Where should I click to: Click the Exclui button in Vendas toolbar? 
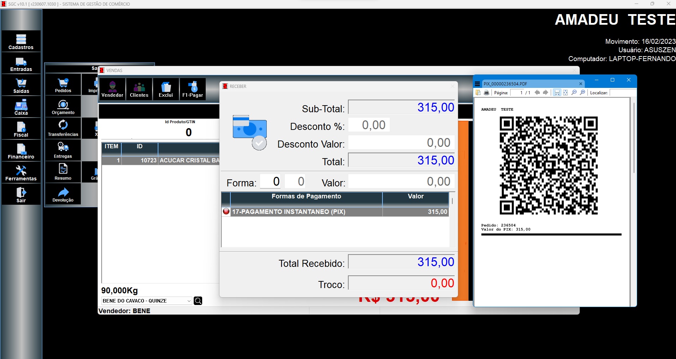click(166, 89)
